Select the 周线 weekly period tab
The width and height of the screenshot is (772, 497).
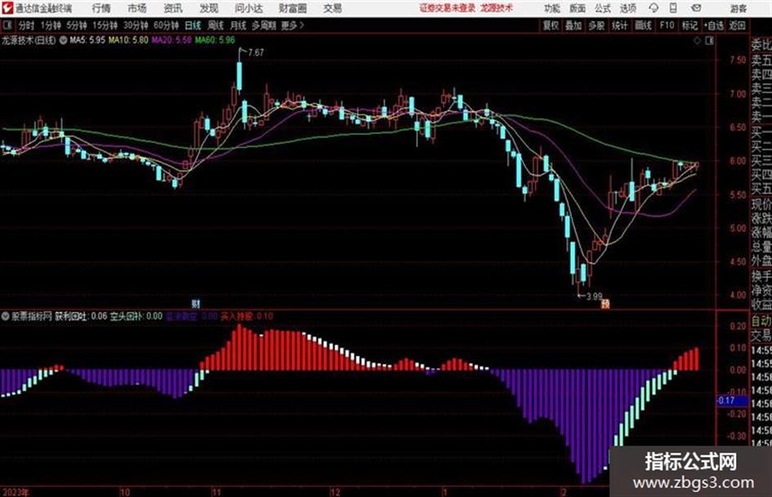(x=215, y=25)
